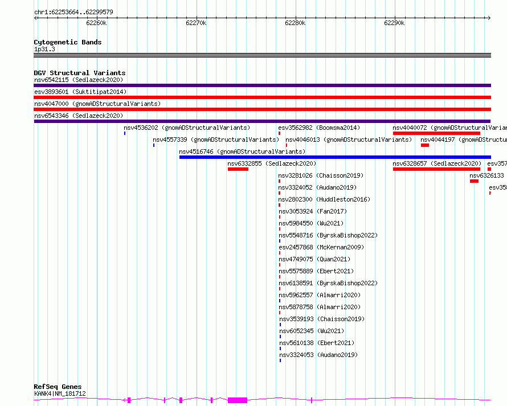Viewport: 507px width, 406px height.
Task: Click nsv5548716 (ByrskaBishop2022) label
Action: (328, 235)
